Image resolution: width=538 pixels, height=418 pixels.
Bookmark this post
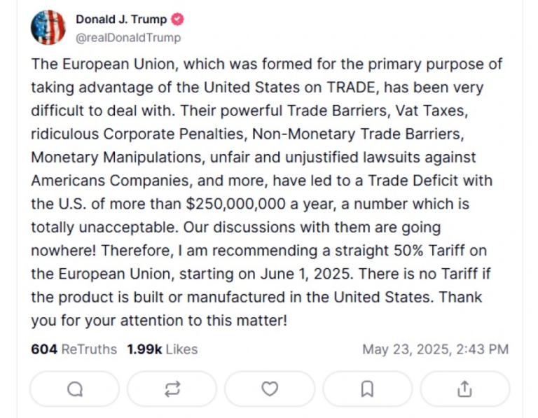[367, 389]
